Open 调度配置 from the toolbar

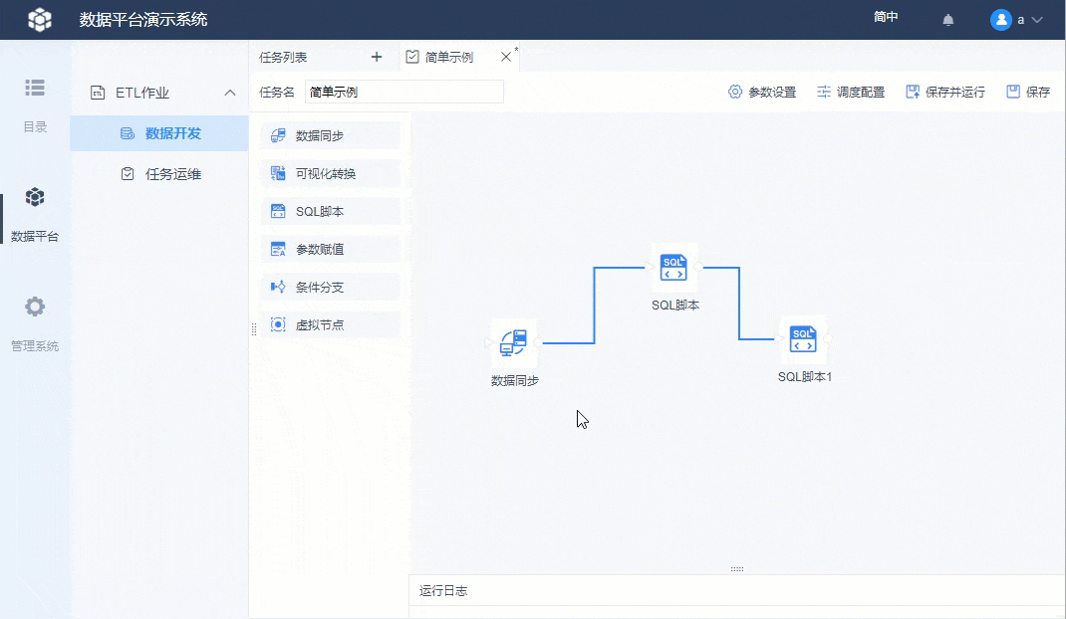(x=850, y=91)
